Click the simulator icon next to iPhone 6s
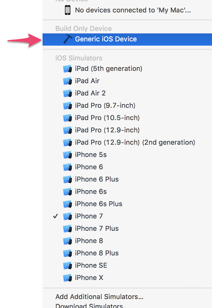212x308 pixels. (68, 192)
